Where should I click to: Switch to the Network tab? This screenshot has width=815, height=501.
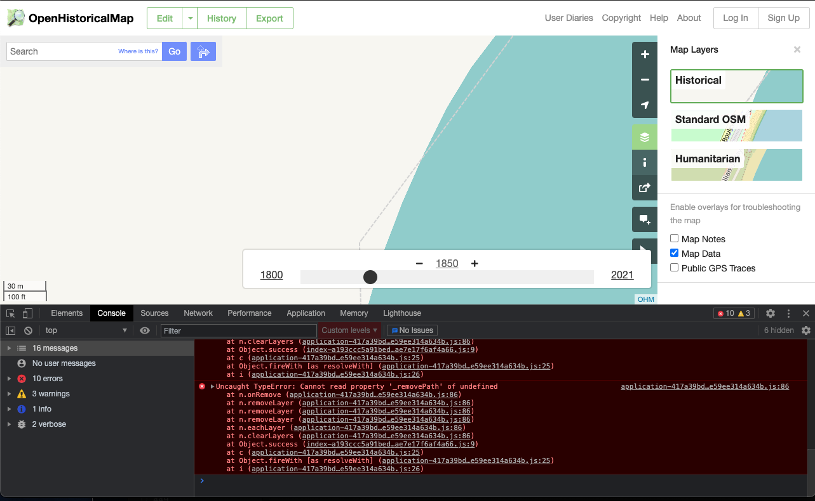[x=198, y=313]
